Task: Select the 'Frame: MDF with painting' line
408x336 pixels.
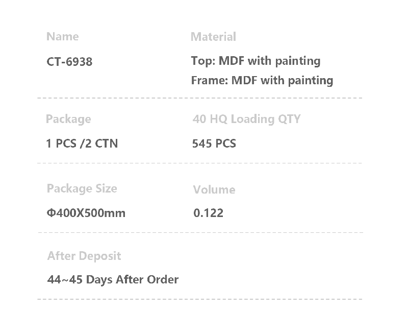Action: [262, 80]
